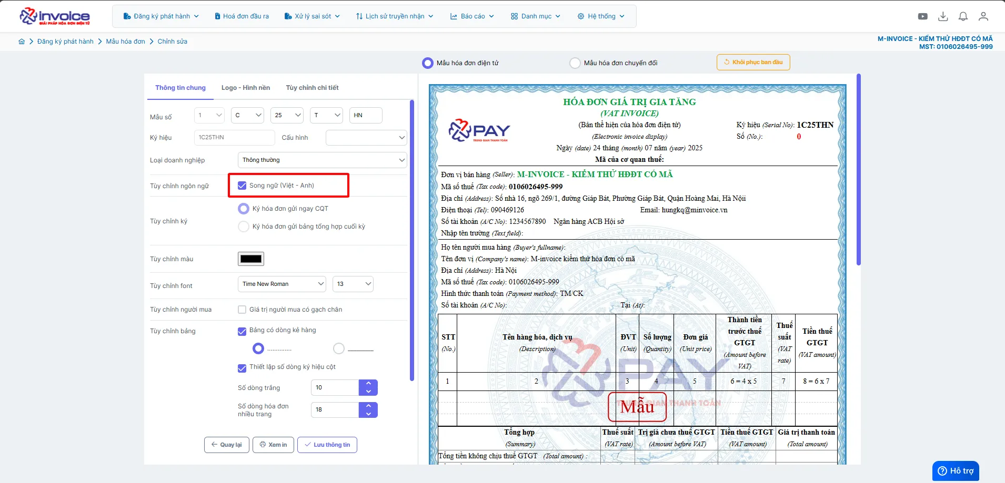Open the 'Báo cáo' menu
1005x483 pixels.
tap(472, 16)
